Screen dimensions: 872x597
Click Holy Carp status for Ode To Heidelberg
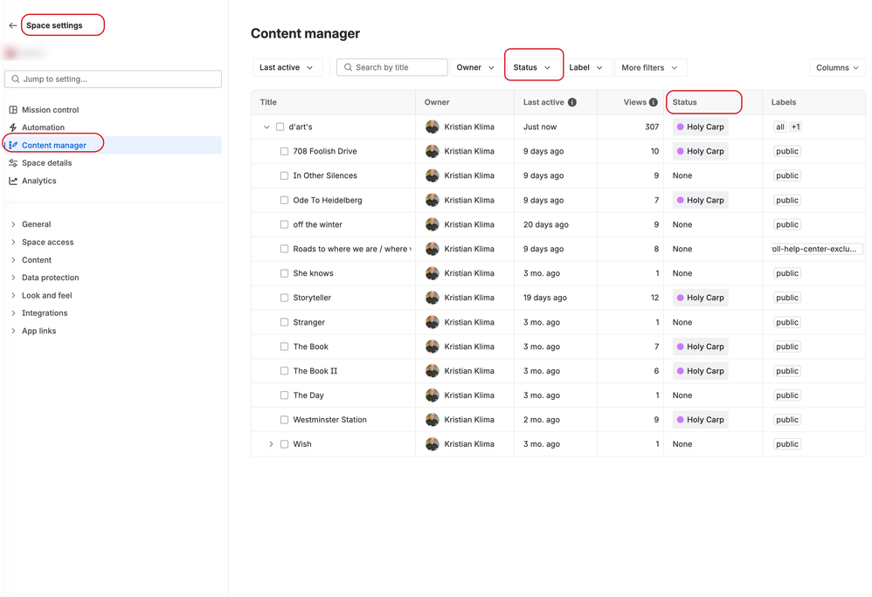click(x=700, y=200)
